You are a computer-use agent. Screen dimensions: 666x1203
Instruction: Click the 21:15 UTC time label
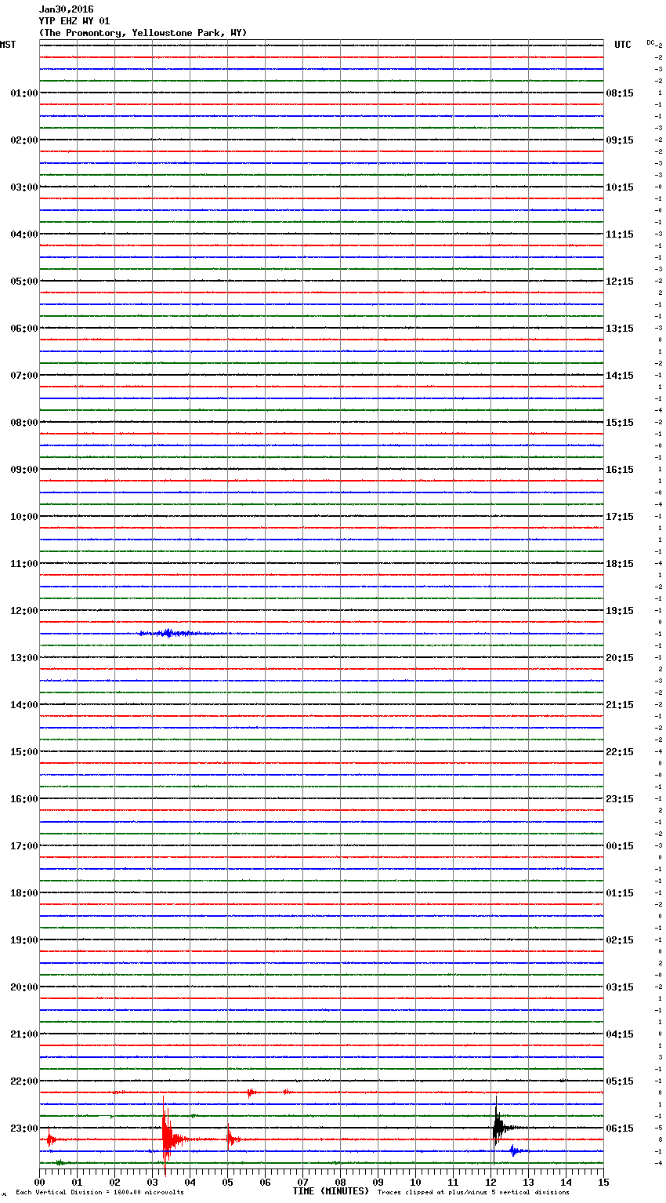click(x=620, y=705)
